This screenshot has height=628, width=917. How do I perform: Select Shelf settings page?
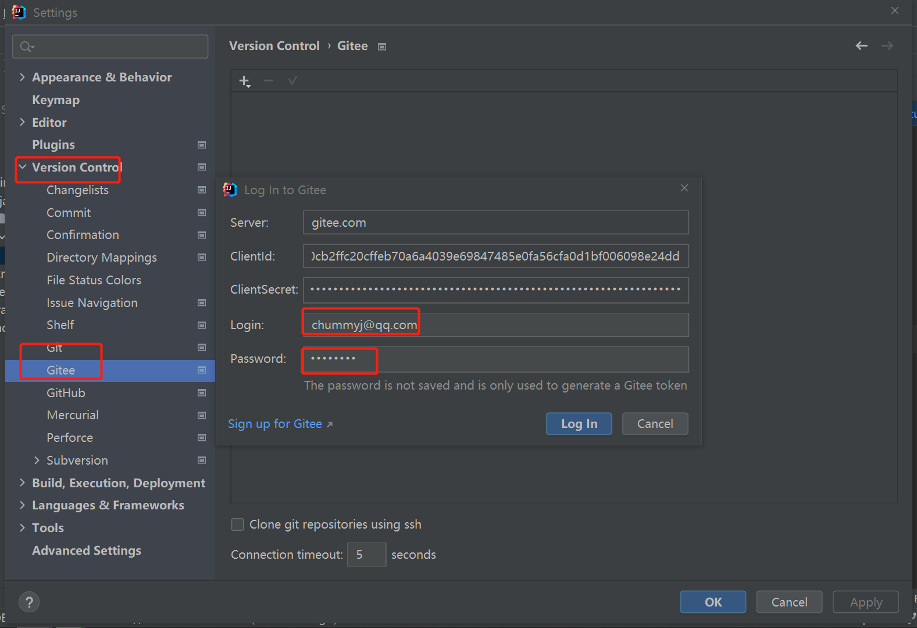[x=60, y=325]
